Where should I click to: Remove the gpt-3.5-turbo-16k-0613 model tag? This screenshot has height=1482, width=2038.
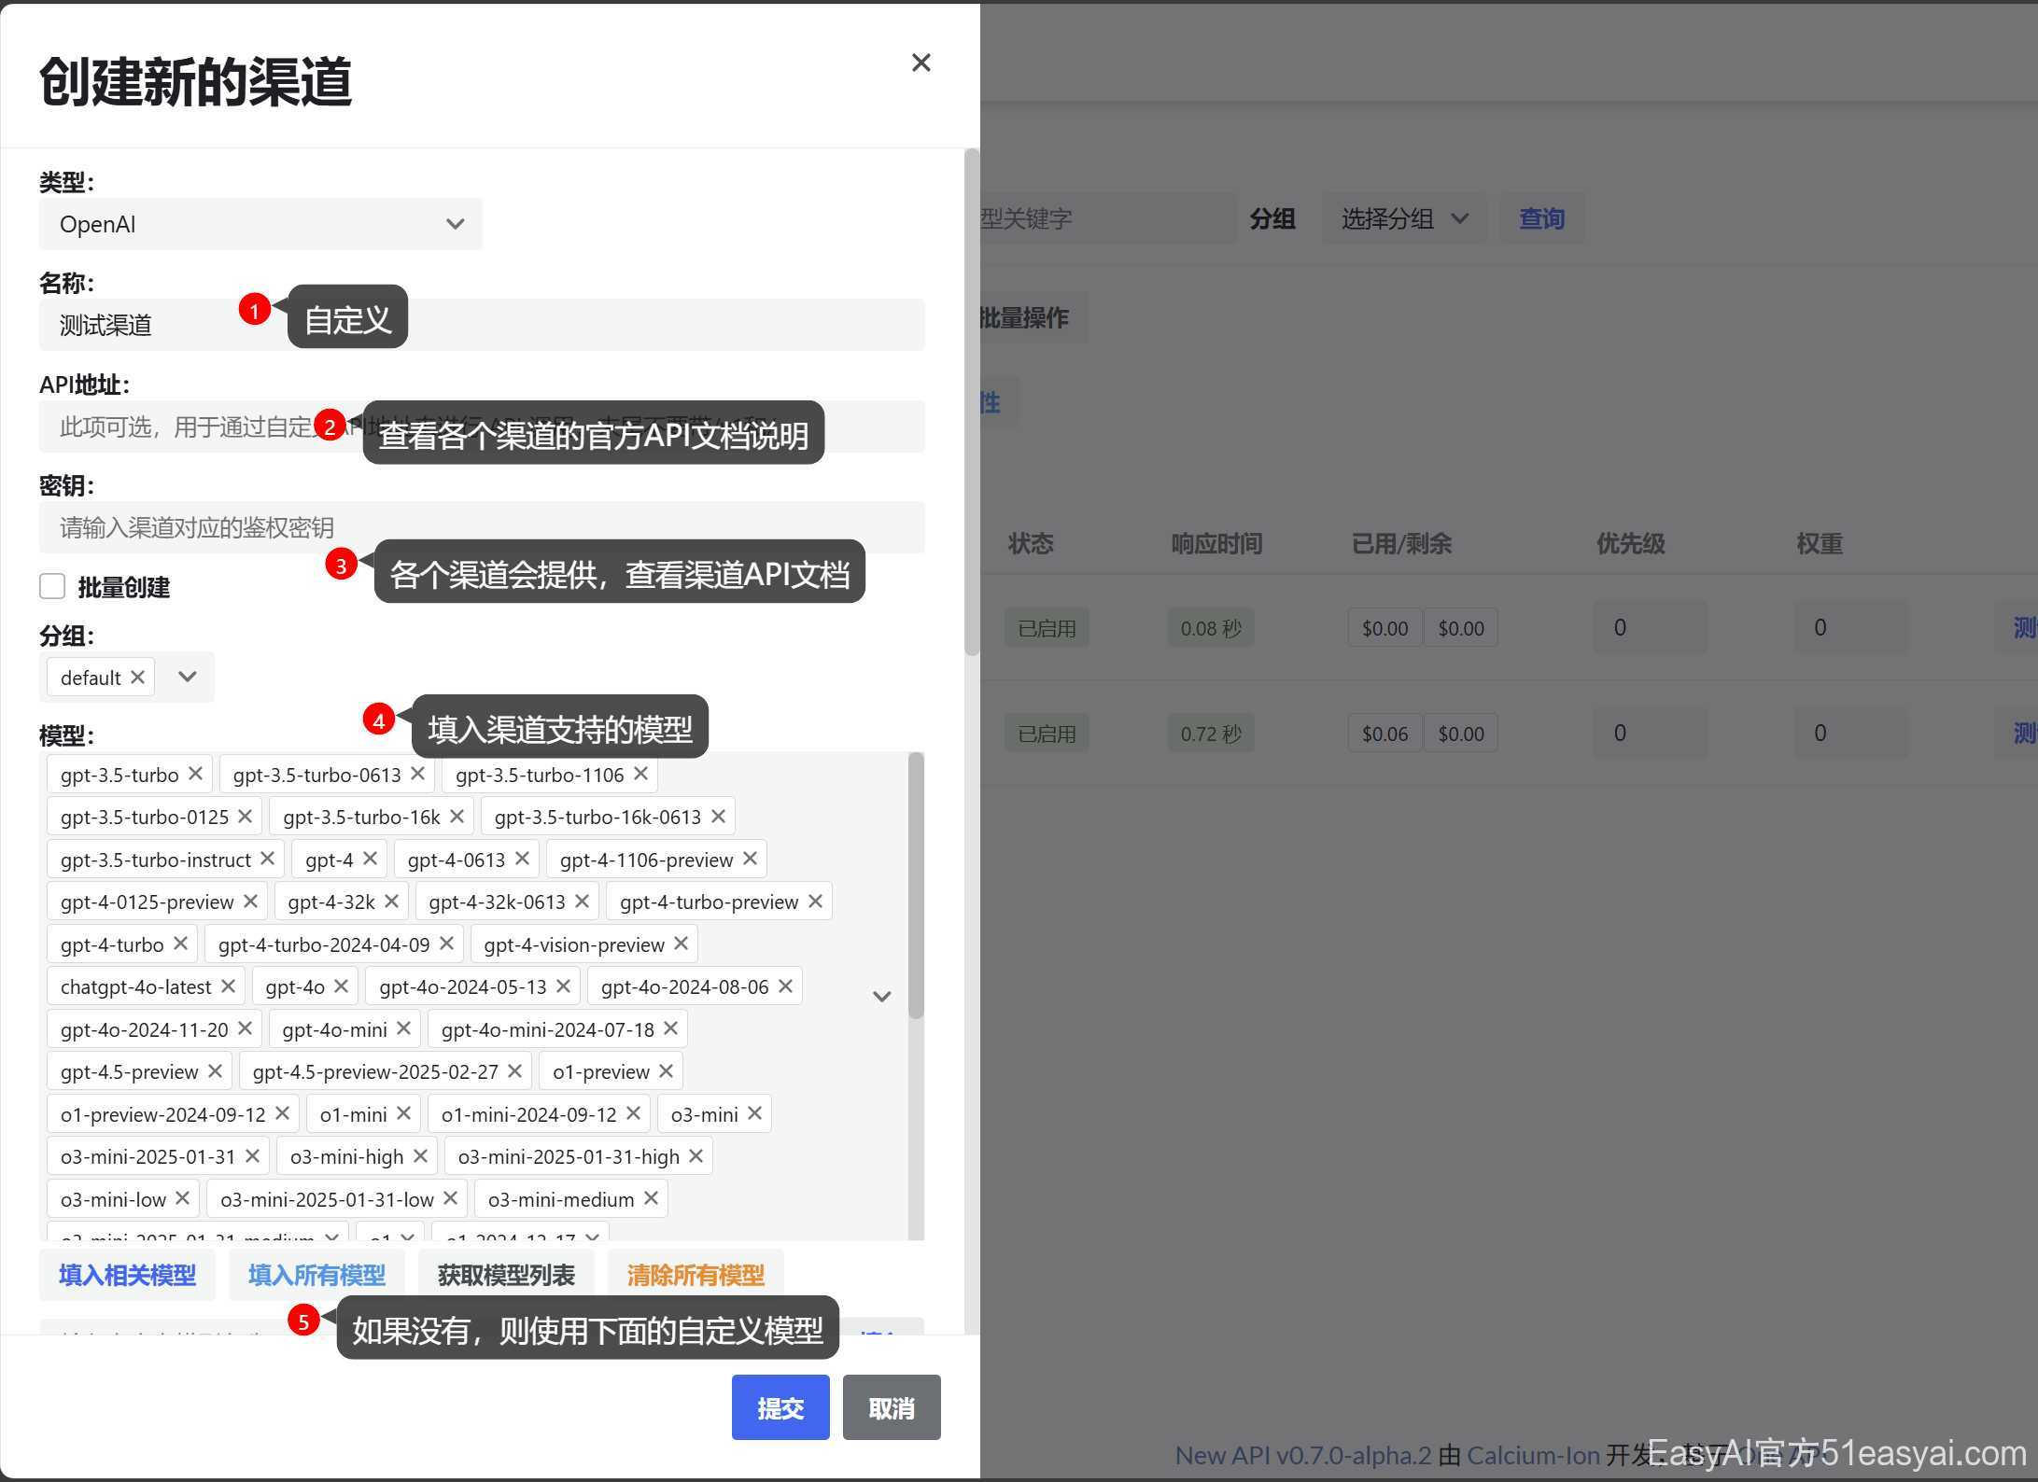click(x=718, y=817)
